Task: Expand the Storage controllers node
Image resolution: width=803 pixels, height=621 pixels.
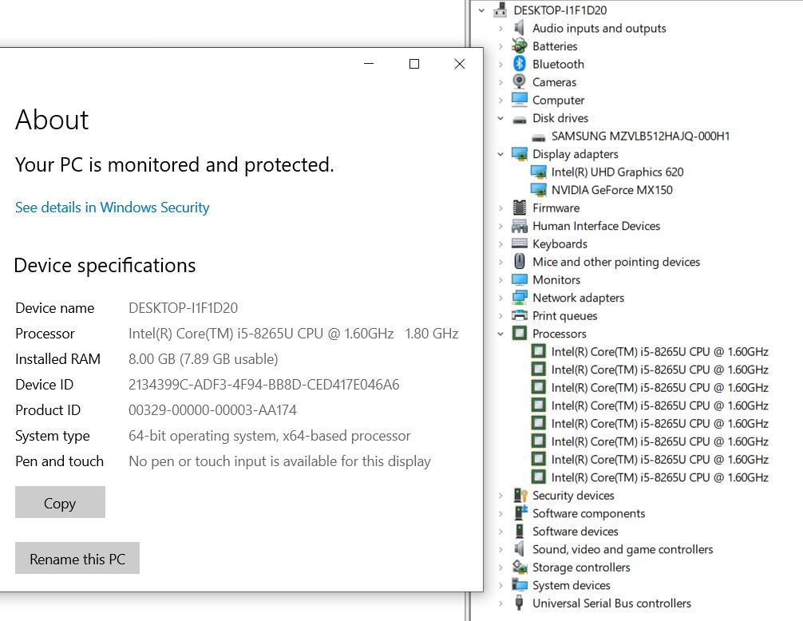Action: [x=500, y=568]
